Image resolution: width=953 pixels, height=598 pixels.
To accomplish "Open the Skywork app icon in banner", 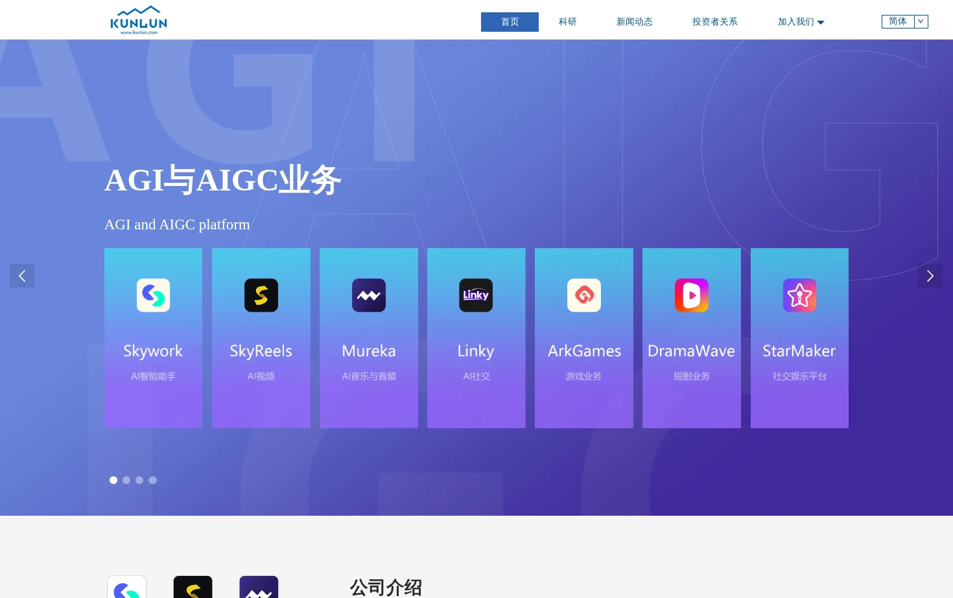I will click(x=153, y=295).
